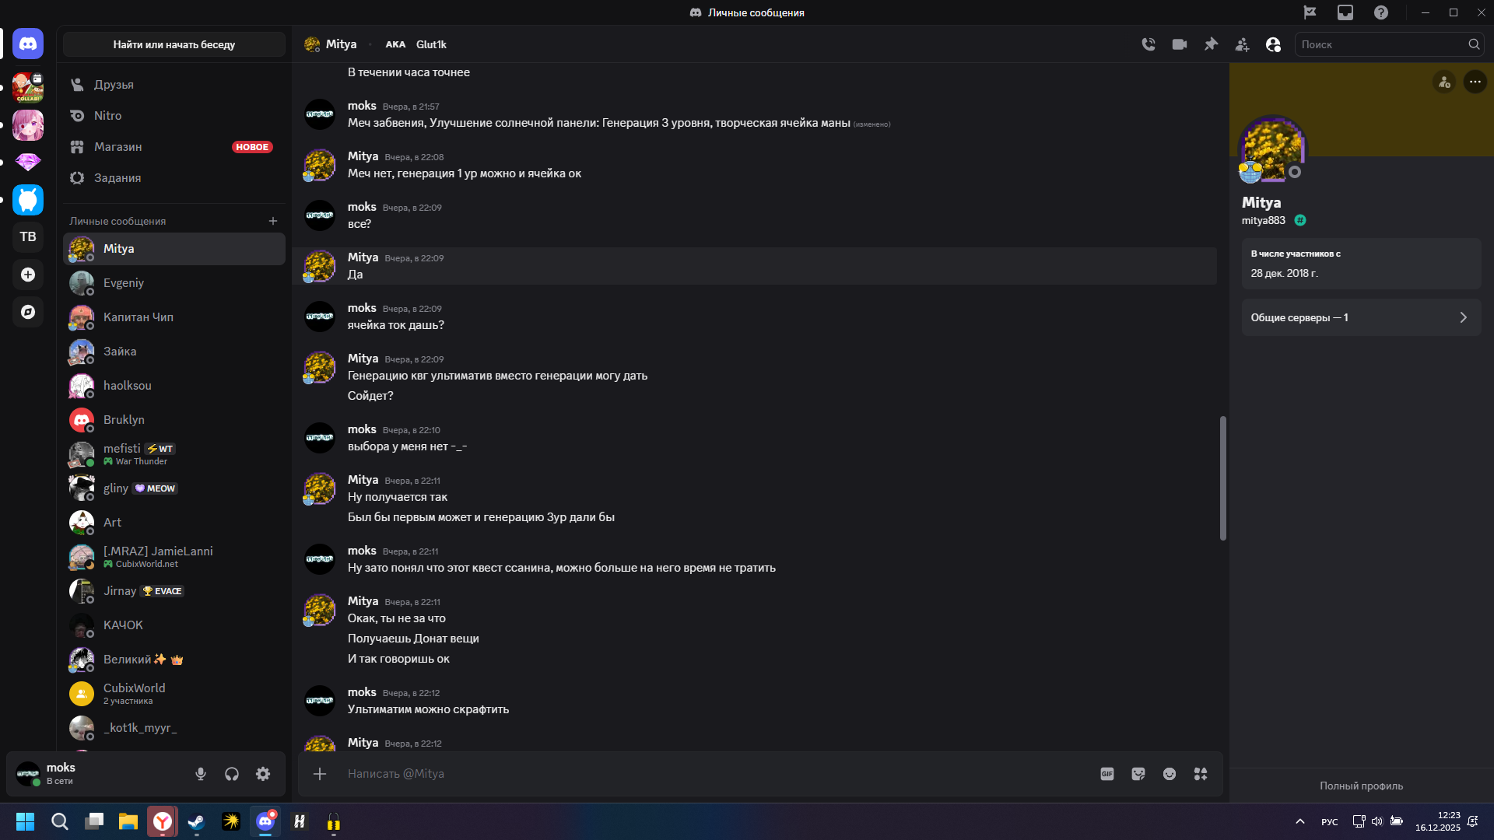View Mitya's full profile

click(1361, 786)
